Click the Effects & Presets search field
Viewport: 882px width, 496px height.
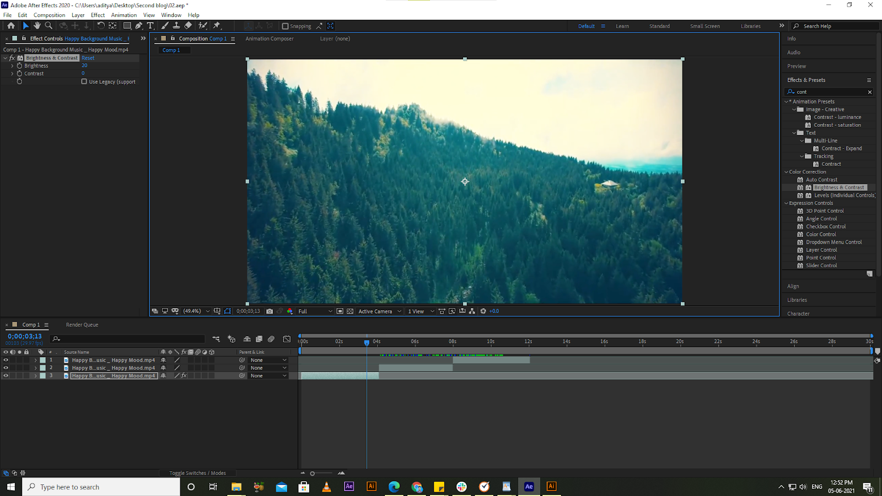tap(827, 91)
